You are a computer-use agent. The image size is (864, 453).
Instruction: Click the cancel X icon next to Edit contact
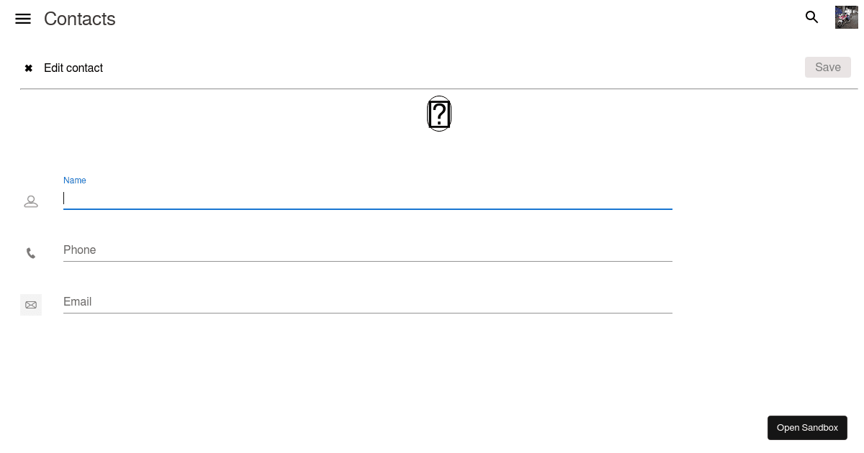click(28, 68)
